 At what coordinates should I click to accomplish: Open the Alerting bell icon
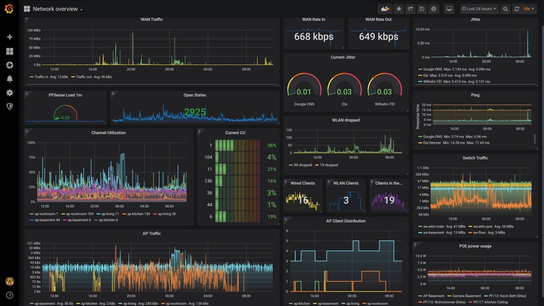[10, 79]
